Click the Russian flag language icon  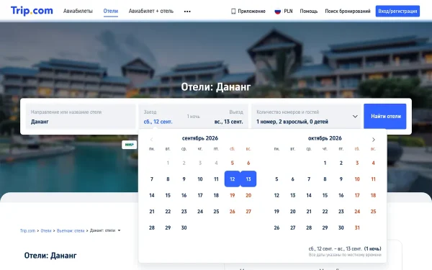pyautogui.click(x=278, y=11)
